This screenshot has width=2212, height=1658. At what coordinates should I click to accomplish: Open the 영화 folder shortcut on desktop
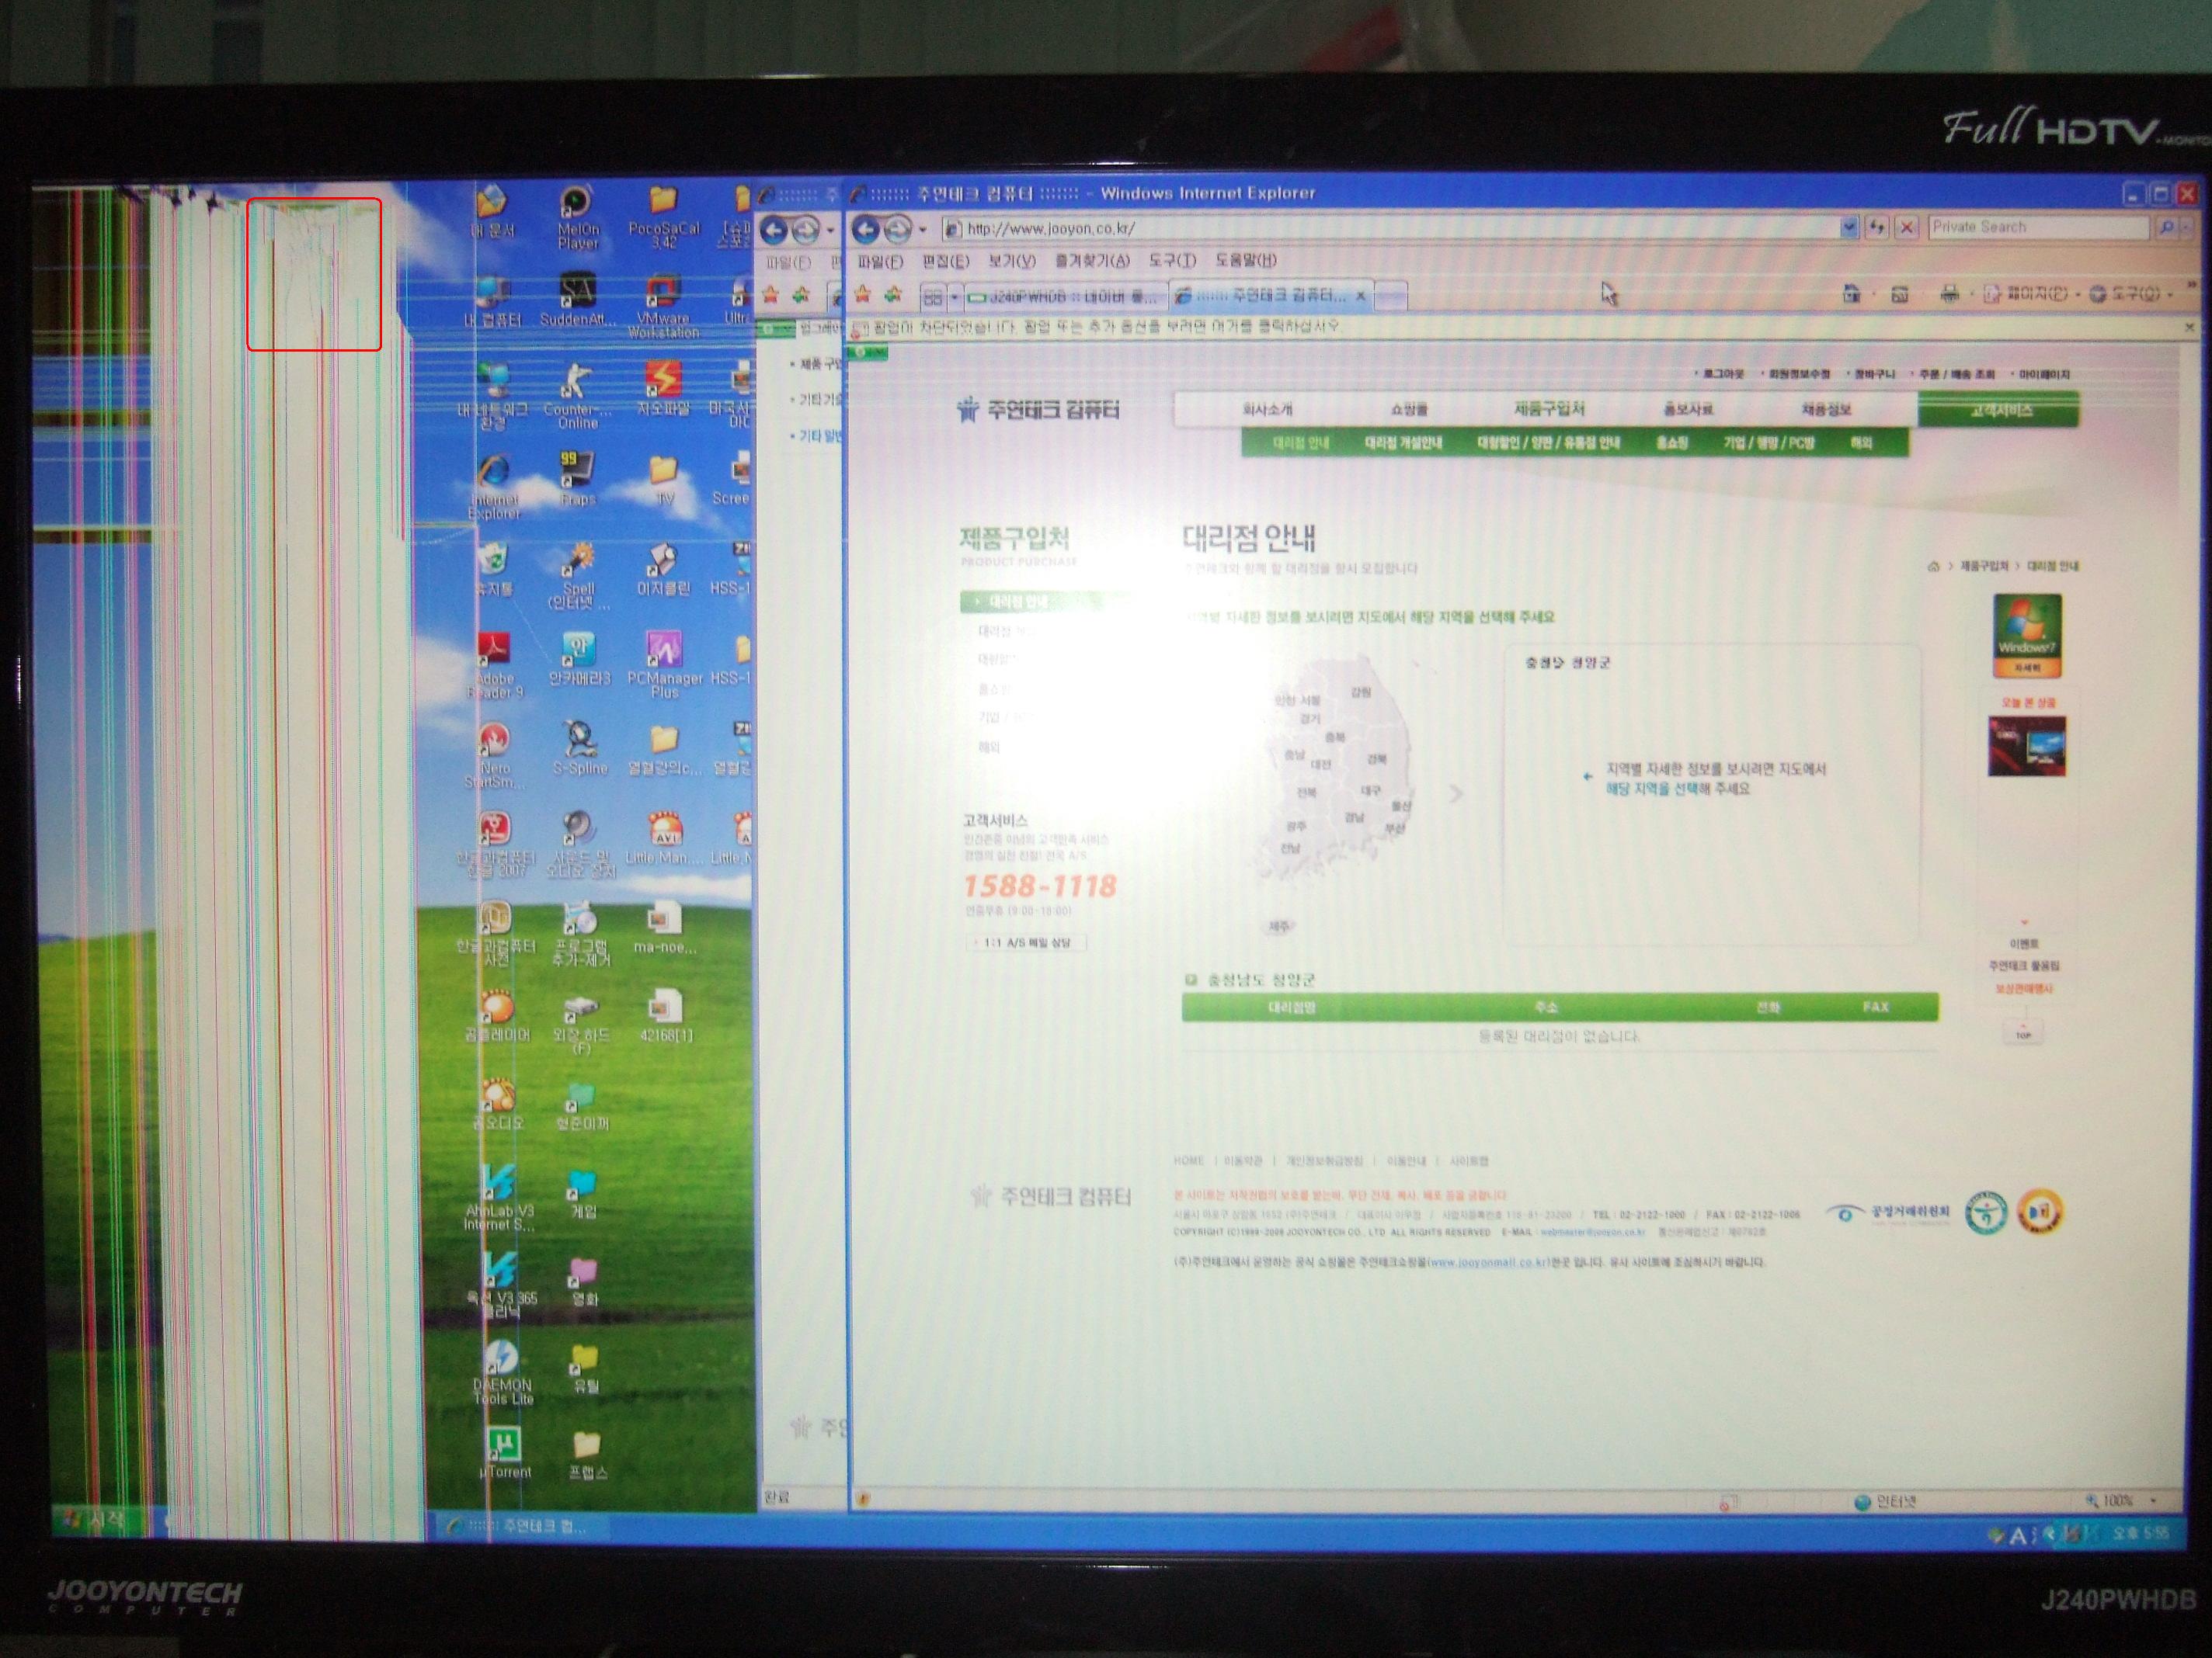583,1282
